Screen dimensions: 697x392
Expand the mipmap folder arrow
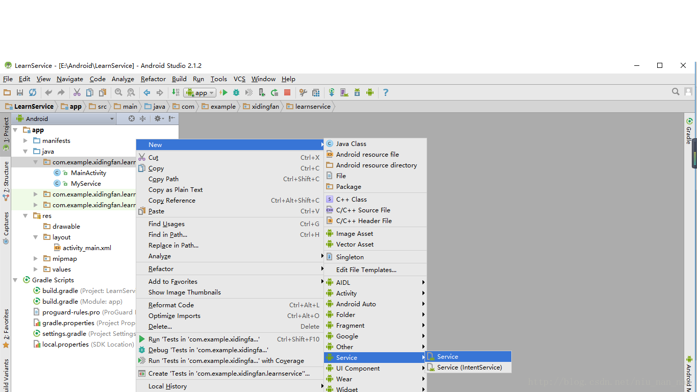tap(36, 259)
